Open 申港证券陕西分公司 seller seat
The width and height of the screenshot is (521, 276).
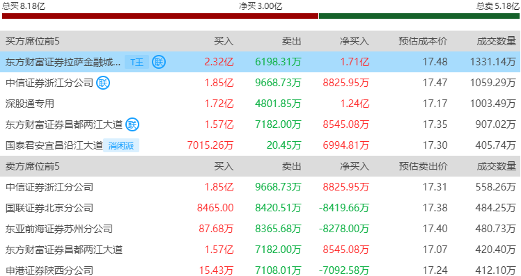tap(49, 270)
